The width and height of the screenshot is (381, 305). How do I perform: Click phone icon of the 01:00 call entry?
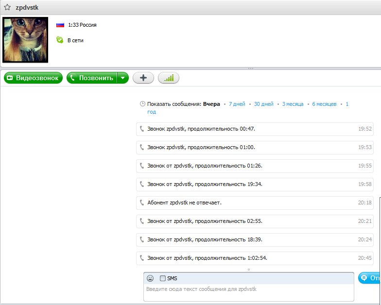click(142, 147)
